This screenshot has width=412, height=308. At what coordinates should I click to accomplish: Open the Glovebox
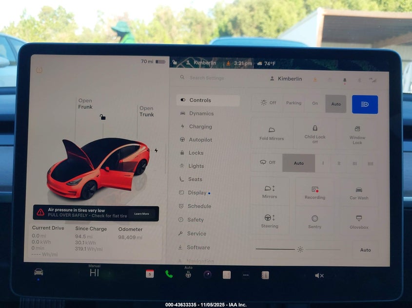click(359, 221)
